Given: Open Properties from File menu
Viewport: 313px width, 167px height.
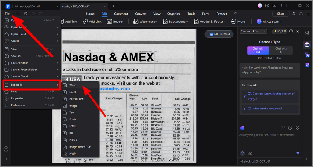Looking at the screenshot, I should click(x=32, y=98).
